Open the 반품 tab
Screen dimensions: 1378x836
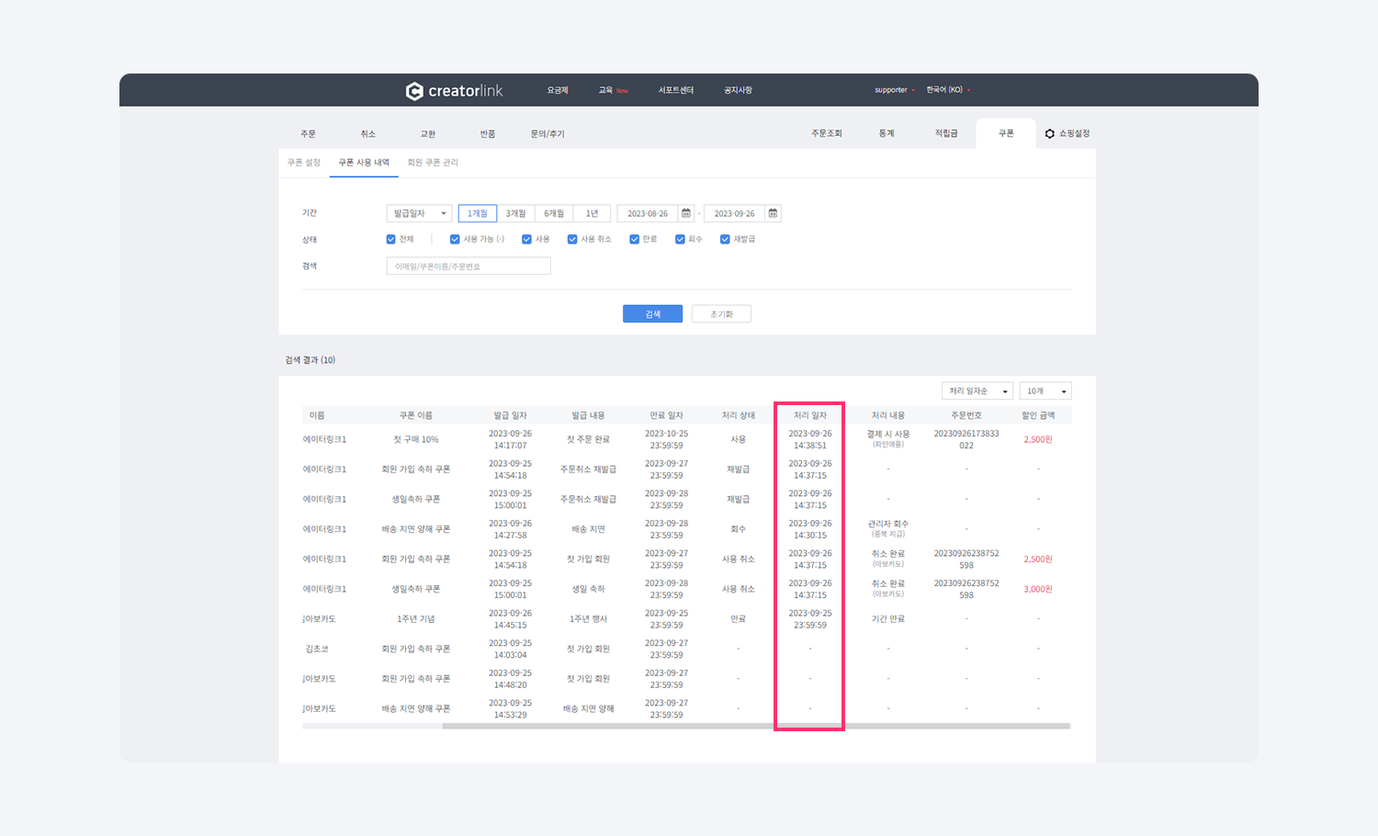(488, 134)
